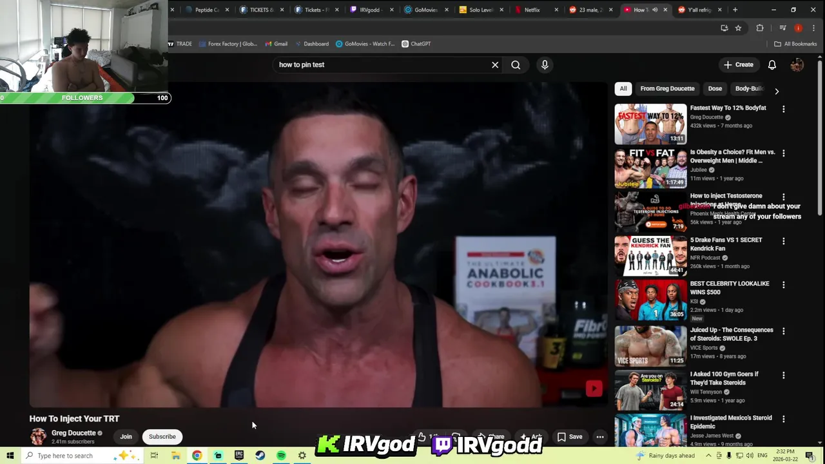Open Task View on the taskbar
825x464 pixels.
(x=154, y=456)
